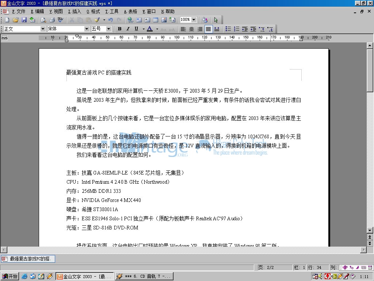Launch Internet Explorer from quick launch
The height and width of the screenshot is (281, 374).
click(x=24, y=277)
